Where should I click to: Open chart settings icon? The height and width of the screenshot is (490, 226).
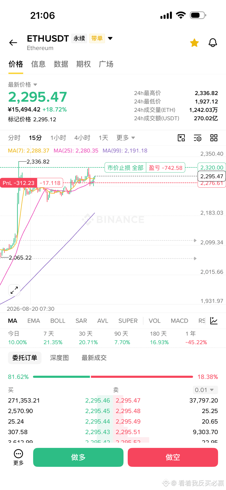click(x=198, y=138)
